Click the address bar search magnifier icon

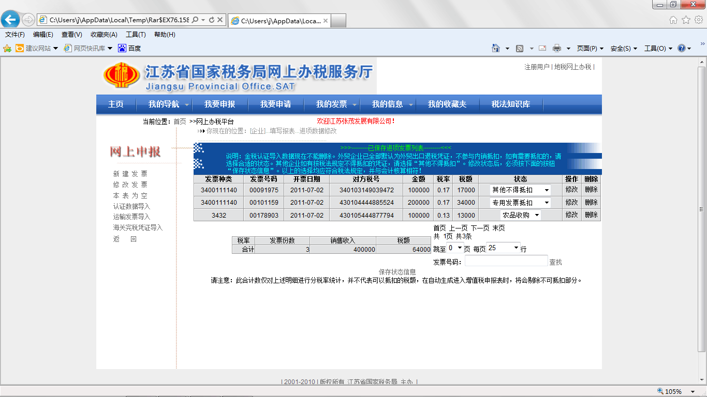(195, 20)
